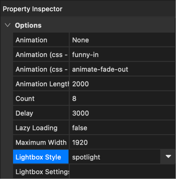Click the highlighted Lightbox Style label

pyautogui.click(x=38, y=157)
